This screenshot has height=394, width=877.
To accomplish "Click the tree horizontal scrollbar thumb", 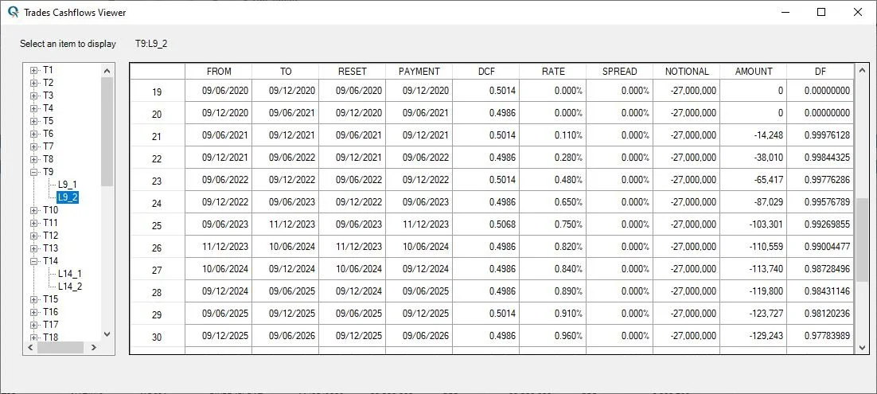I will pos(60,348).
